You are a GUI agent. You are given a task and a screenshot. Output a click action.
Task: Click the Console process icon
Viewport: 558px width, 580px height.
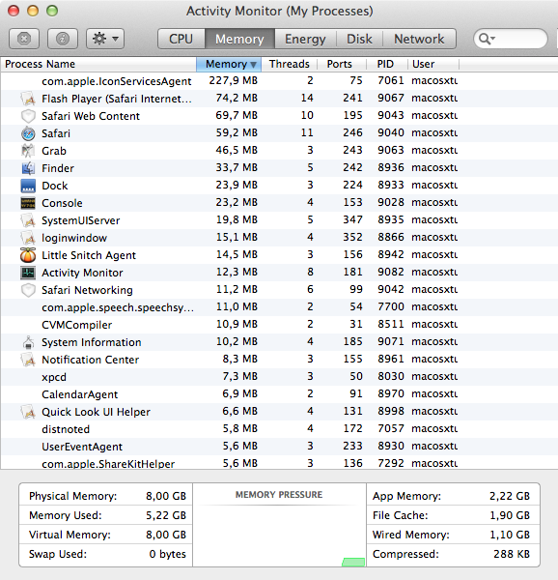[28, 203]
